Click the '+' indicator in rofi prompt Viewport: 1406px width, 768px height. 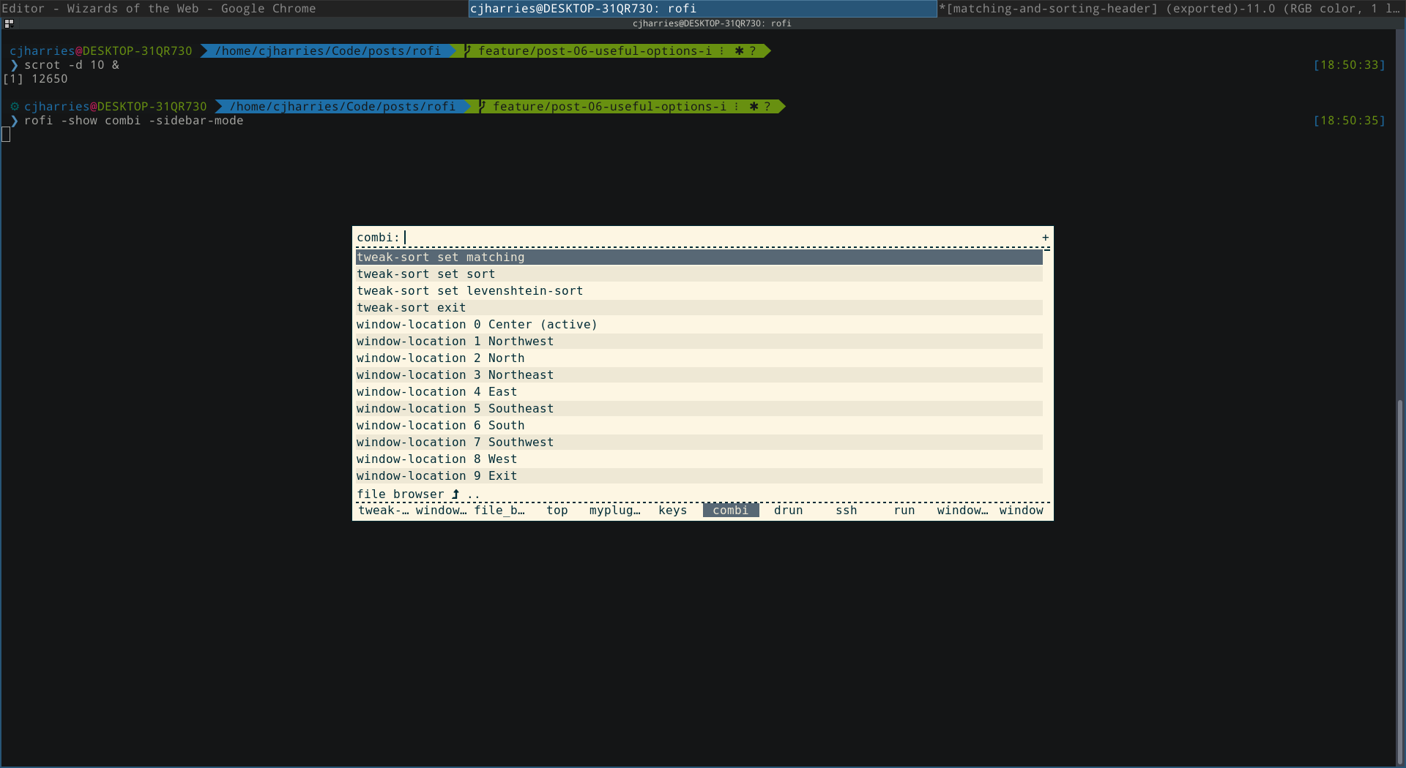point(1046,237)
